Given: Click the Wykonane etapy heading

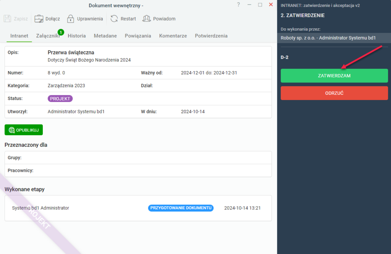Looking at the screenshot, I should point(24,189).
